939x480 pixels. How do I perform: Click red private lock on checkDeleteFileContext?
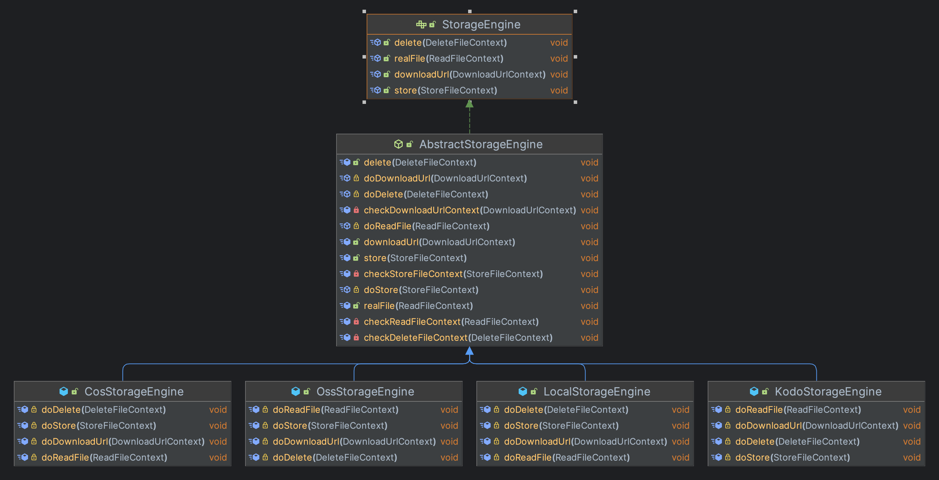point(356,338)
